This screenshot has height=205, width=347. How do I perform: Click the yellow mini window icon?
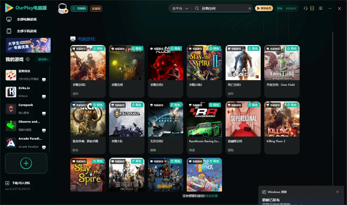click(x=312, y=8)
